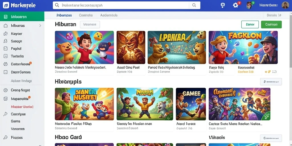Open the dropdown button beside Hibramqpls heading
This screenshot has height=146, width=292.
pyautogui.click(x=271, y=82)
